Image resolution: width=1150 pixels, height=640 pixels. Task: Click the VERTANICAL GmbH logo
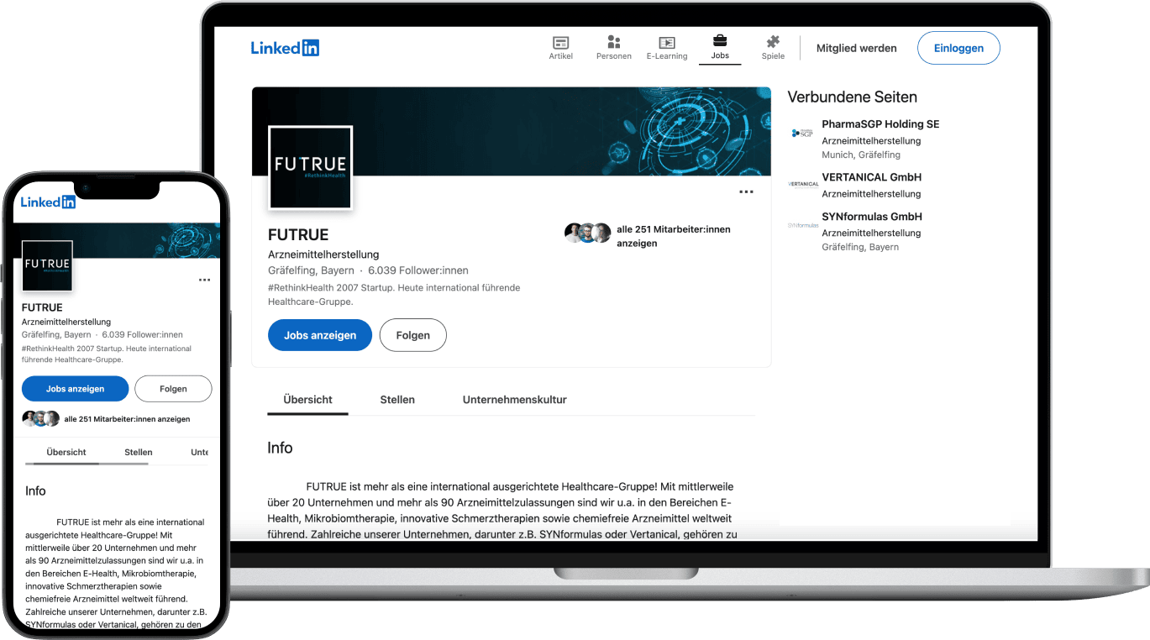pyautogui.click(x=803, y=184)
